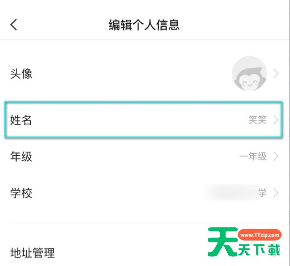This screenshot has height=266, width=290.
Task: Choose the 年级 label
Action: 21,156
